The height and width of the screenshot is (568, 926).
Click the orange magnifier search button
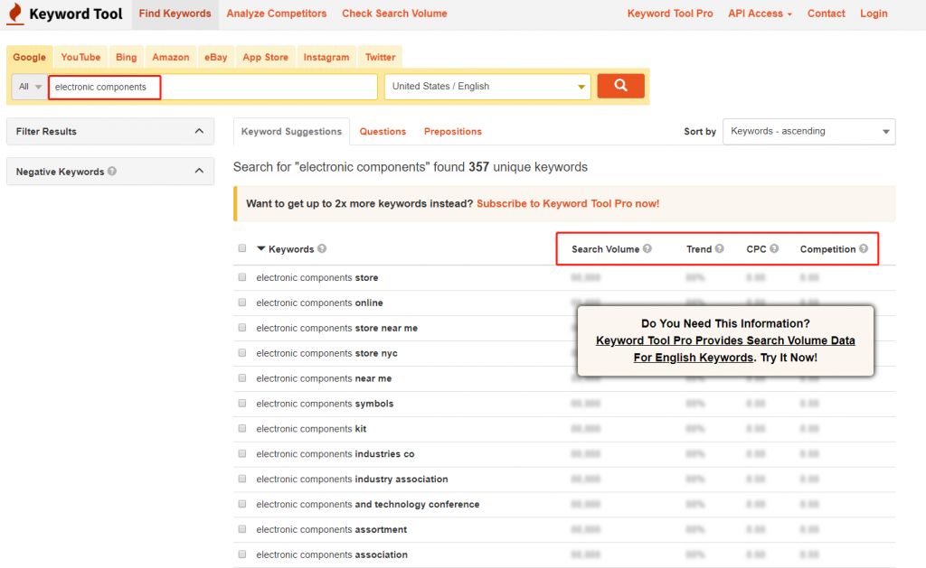click(620, 86)
